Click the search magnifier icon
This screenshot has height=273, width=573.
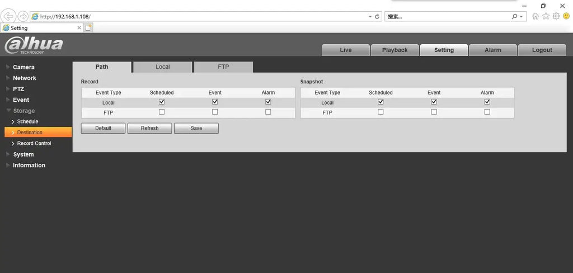click(x=515, y=17)
